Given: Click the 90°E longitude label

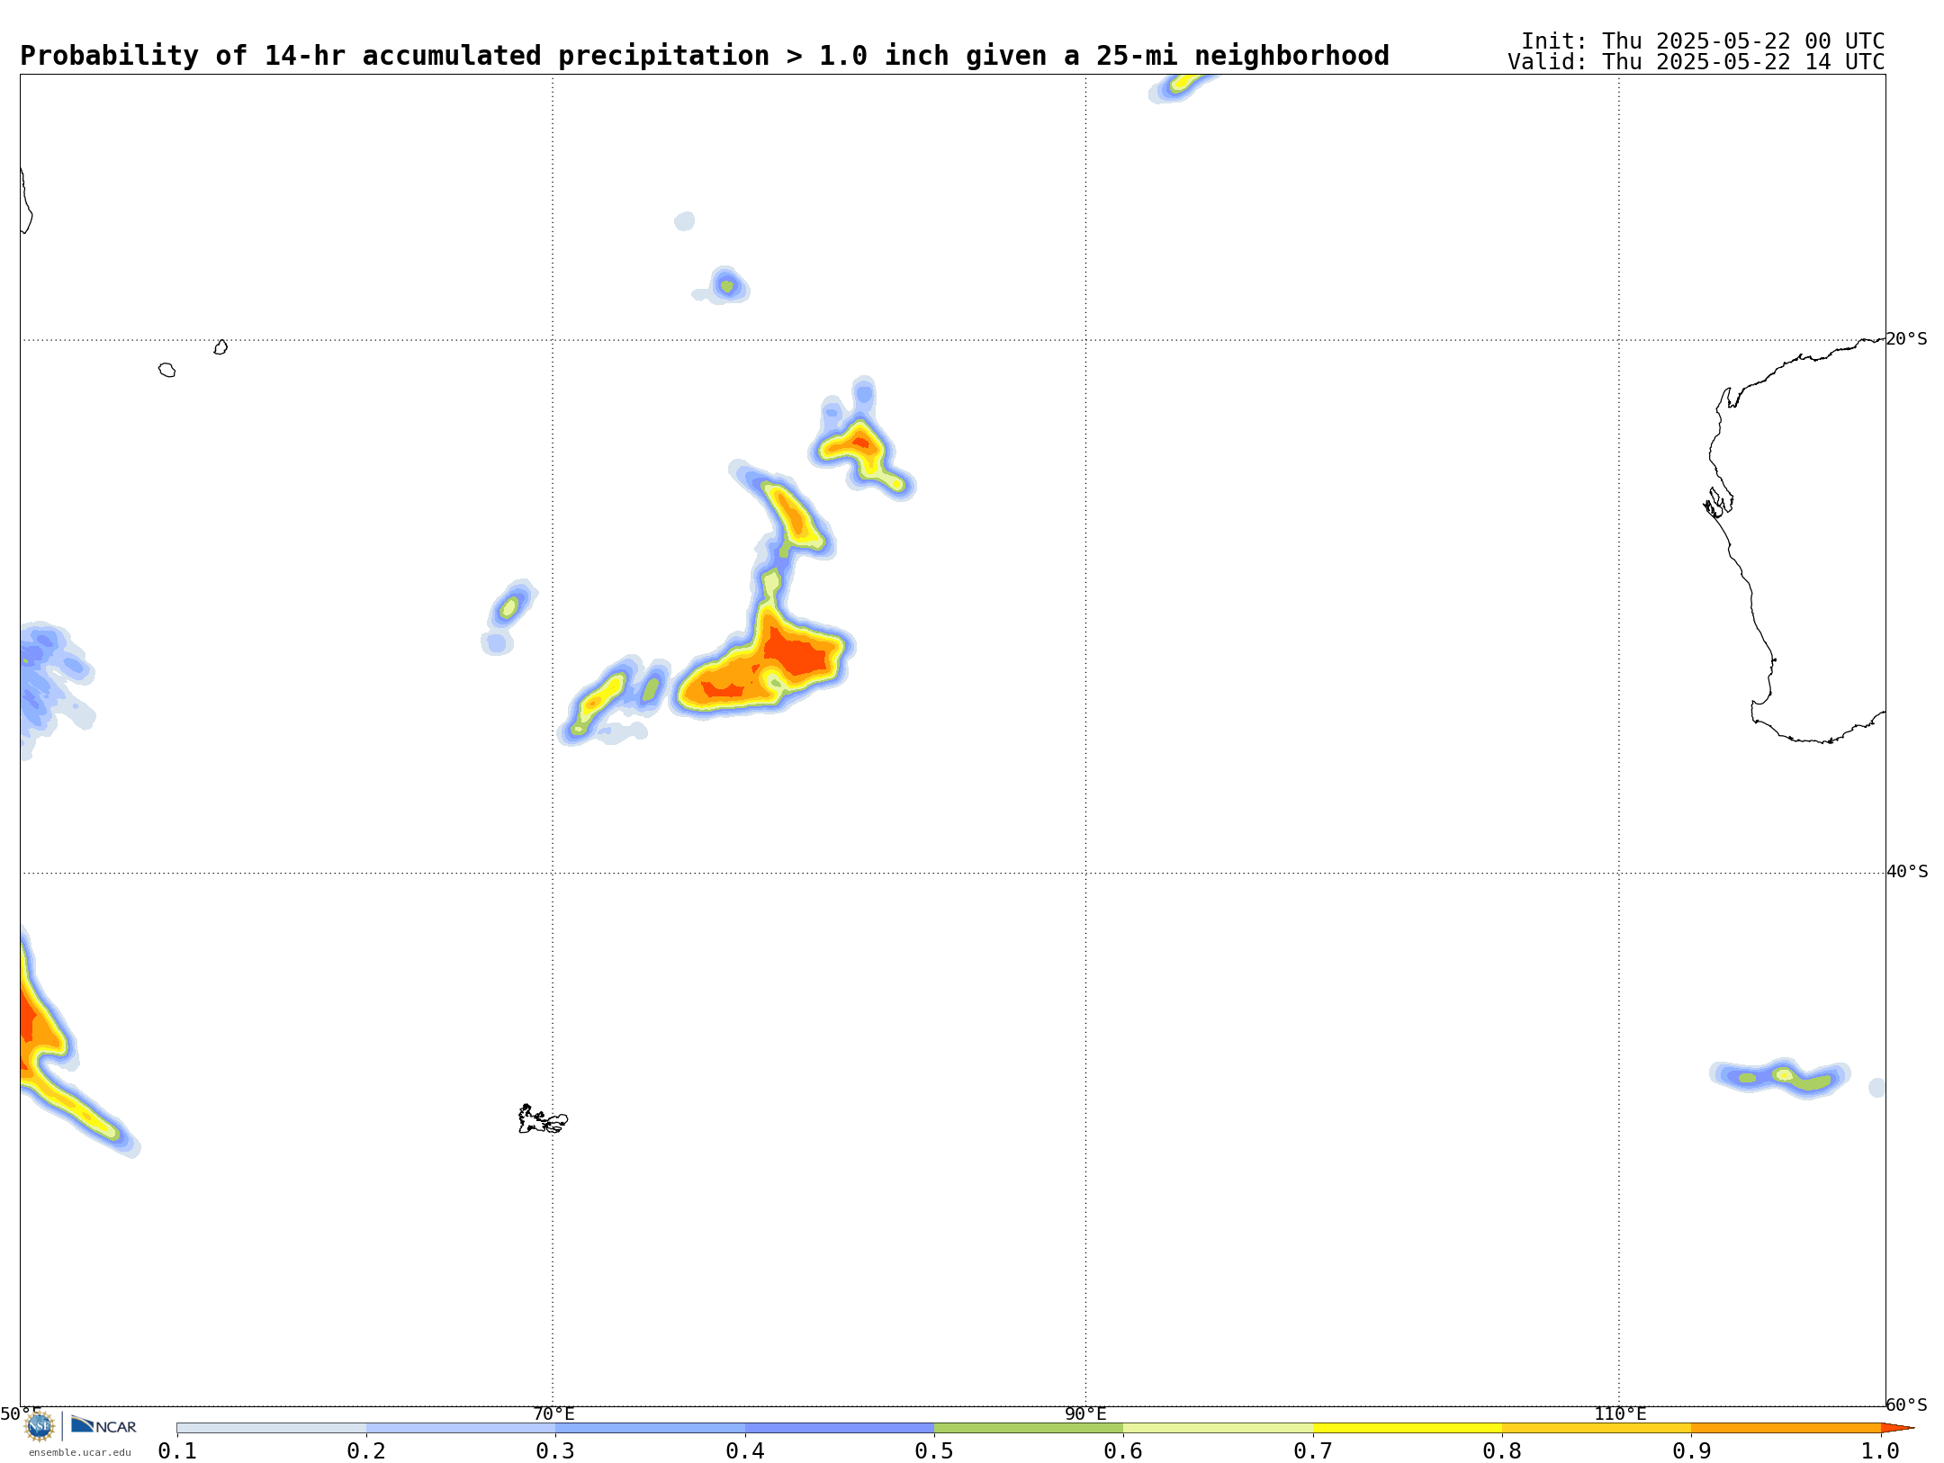Looking at the screenshot, I should click(1085, 1414).
